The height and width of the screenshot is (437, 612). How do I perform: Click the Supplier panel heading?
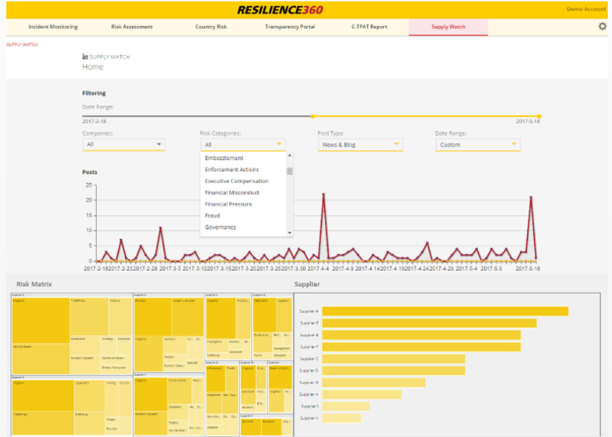coord(307,284)
